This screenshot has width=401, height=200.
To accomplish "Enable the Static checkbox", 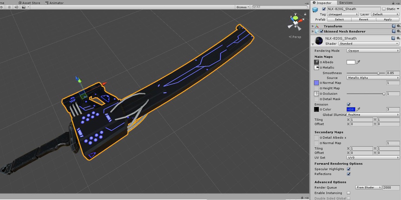I will coord(383,9).
